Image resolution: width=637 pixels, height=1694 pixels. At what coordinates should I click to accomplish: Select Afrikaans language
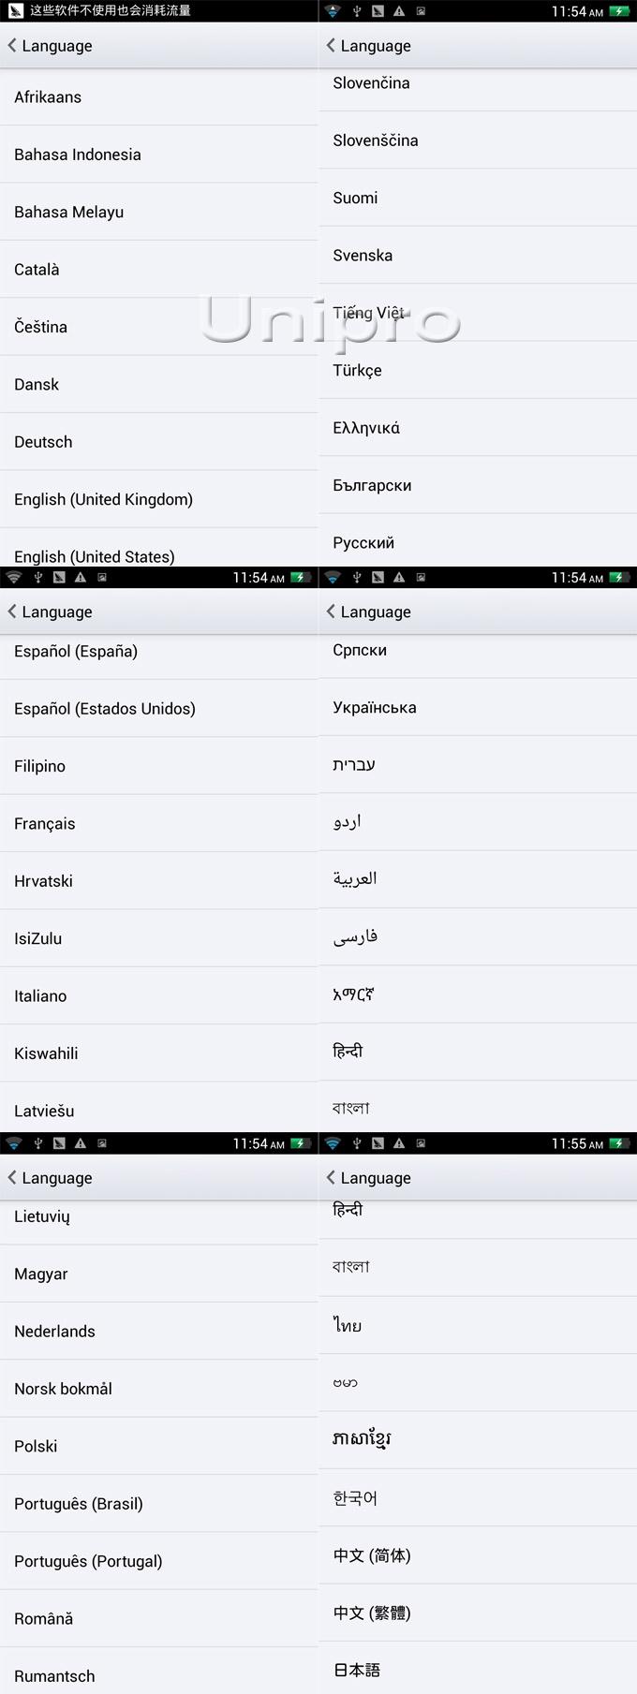159,97
